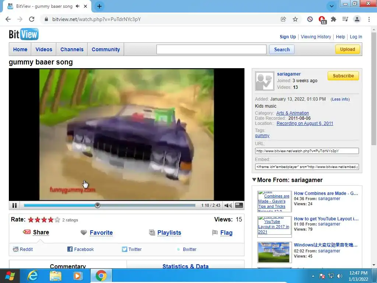
Task: Click the browser share page icon
Action: coord(283,19)
